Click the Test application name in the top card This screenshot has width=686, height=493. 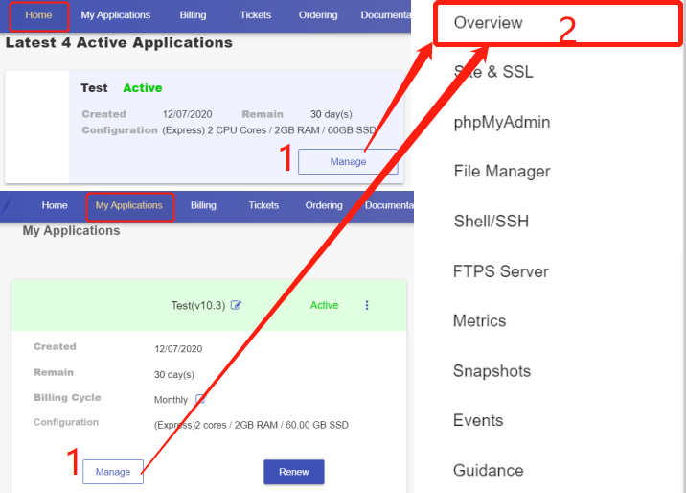94,87
